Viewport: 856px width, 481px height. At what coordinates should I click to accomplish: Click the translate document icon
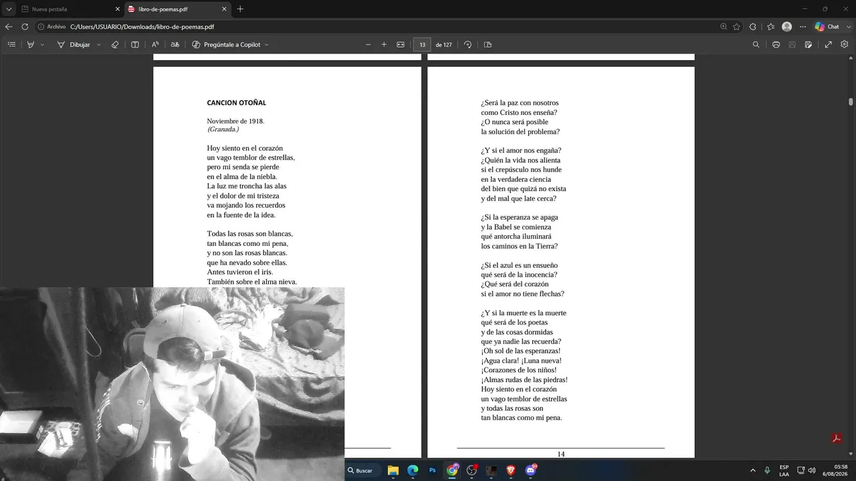175,45
